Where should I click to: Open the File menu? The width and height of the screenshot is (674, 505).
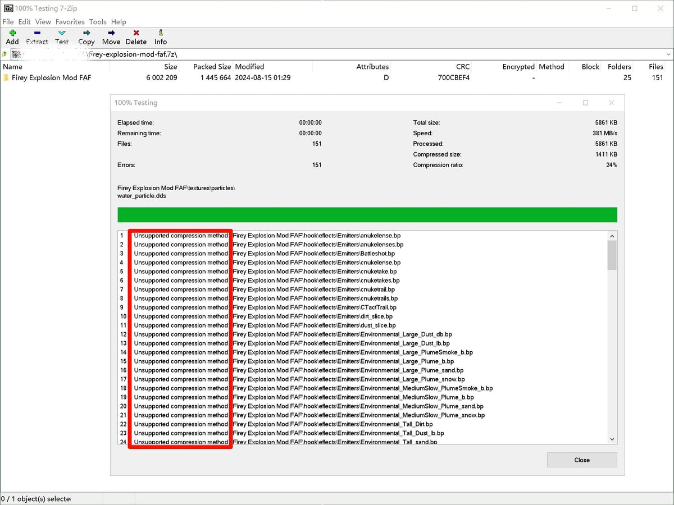[x=8, y=21]
